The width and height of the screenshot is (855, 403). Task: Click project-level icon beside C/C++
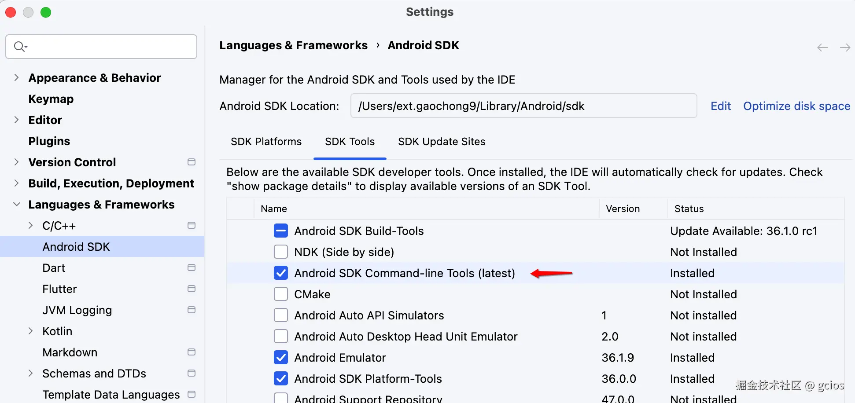pyautogui.click(x=192, y=226)
